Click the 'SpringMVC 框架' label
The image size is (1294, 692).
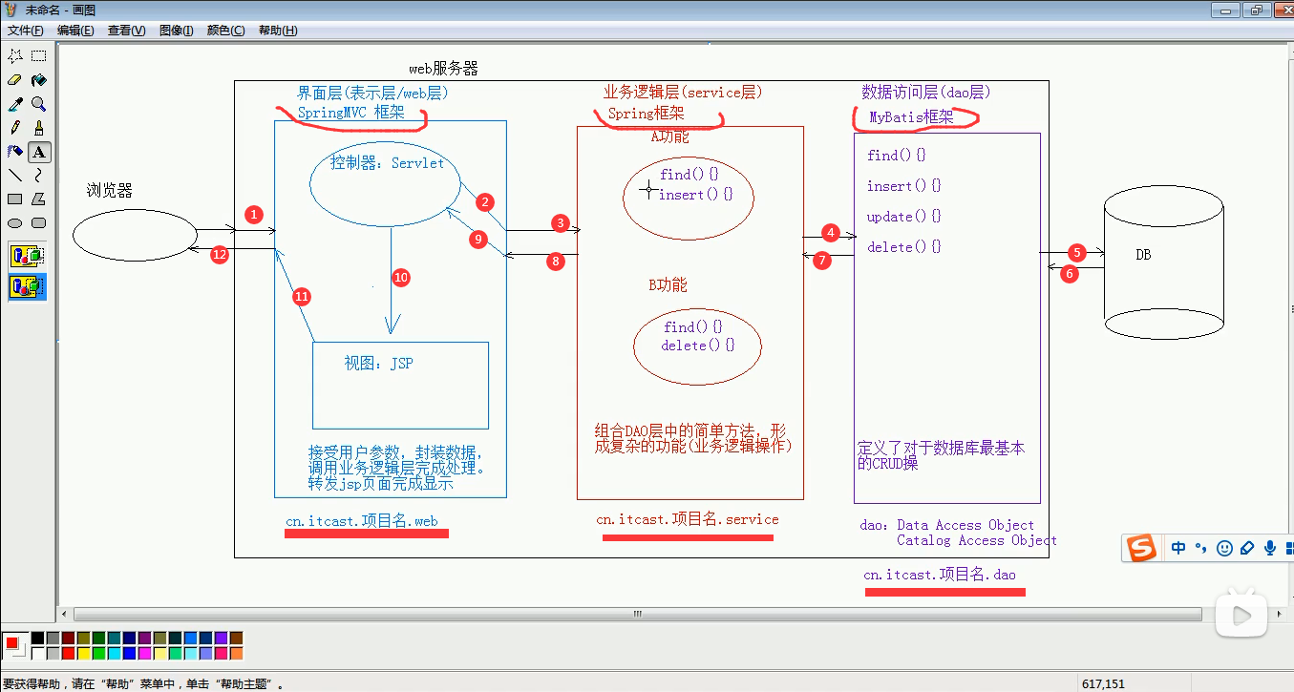[x=350, y=112]
